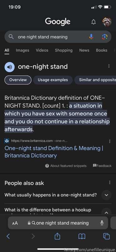Viewport: 116px width, 252px height.
Task: Show open Safari tabs
Action: [x=106, y=236]
